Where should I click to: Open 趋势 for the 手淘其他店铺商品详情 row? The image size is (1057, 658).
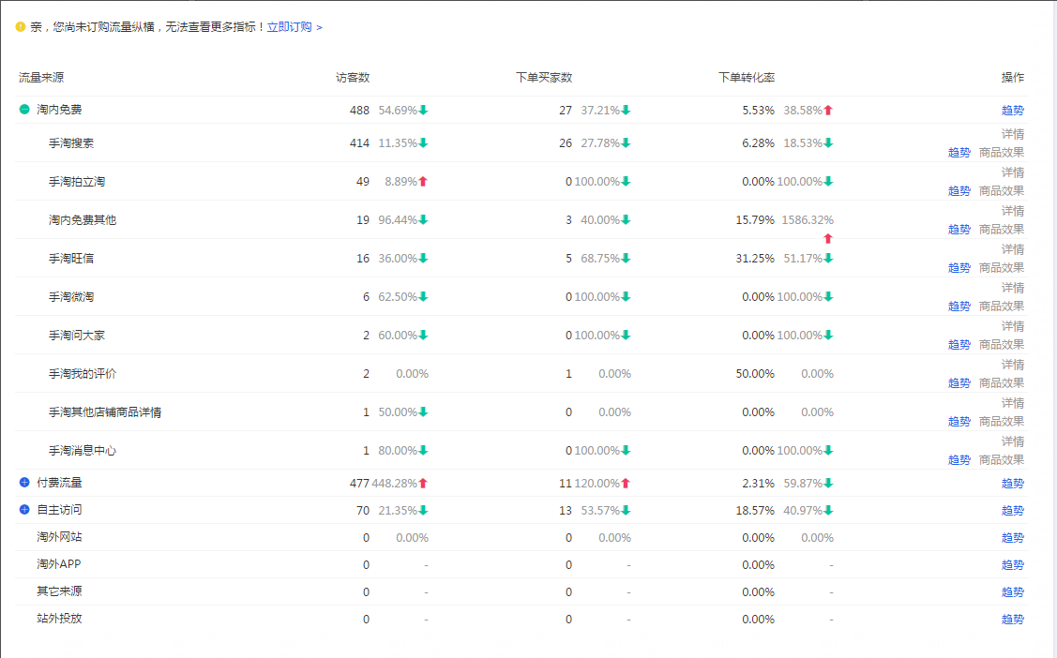coord(959,421)
